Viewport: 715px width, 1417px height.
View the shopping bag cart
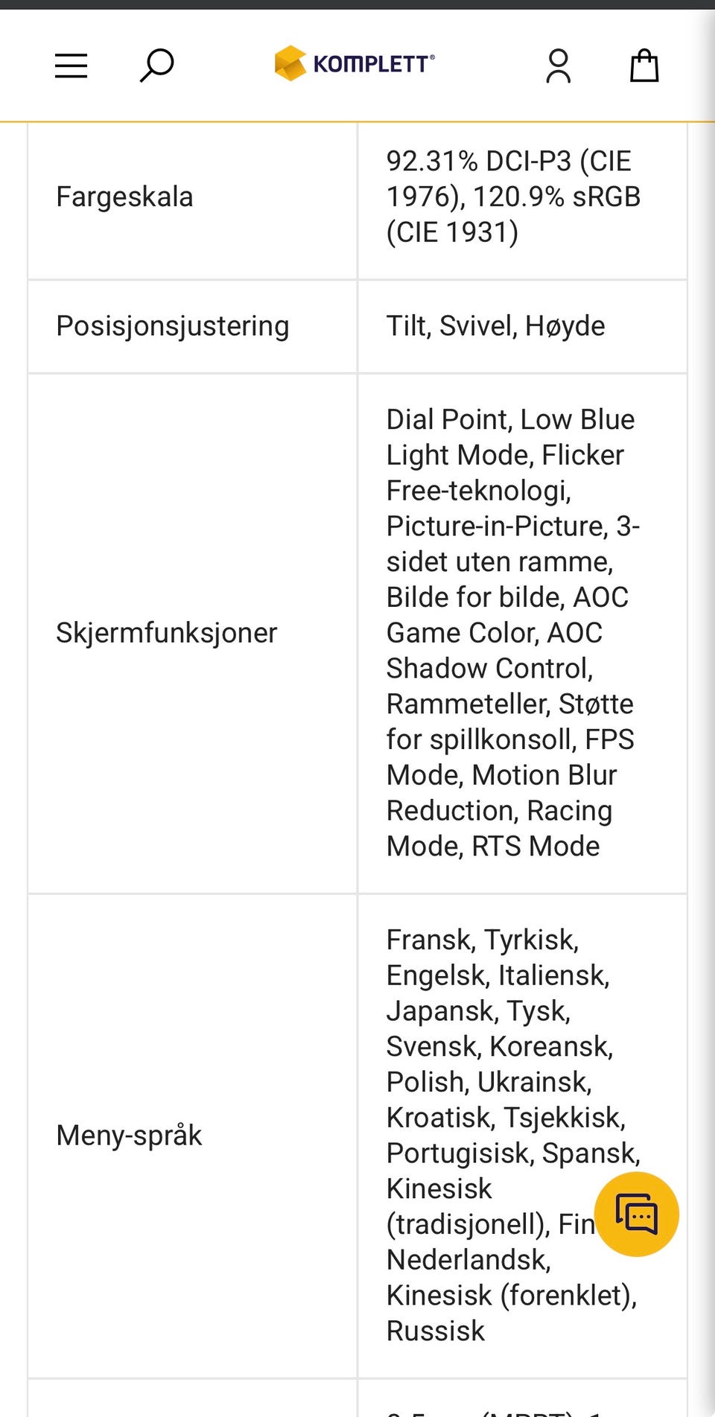point(644,66)
